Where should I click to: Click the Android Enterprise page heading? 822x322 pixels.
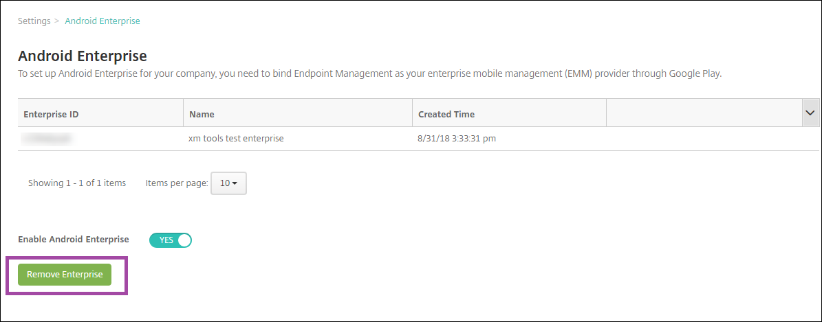(x=83, y=56)
